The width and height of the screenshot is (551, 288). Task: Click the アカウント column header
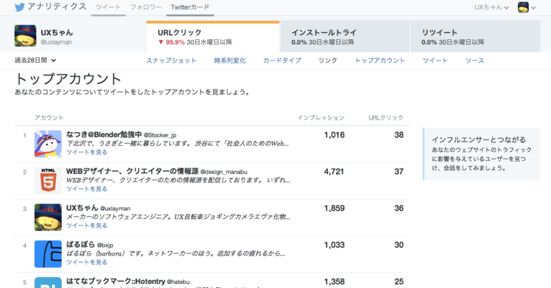tap(49, 118)
